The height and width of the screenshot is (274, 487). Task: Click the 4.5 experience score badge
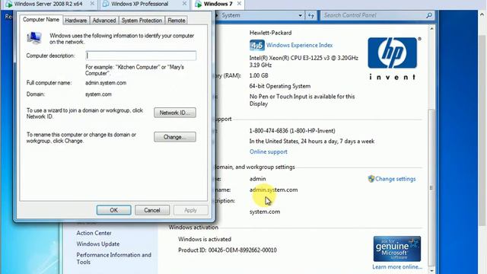pyautogui.click(x=257, y=46)
